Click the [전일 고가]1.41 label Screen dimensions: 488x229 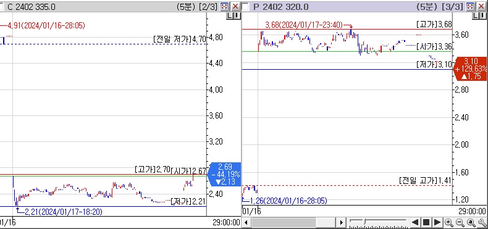tap(425, 180)
